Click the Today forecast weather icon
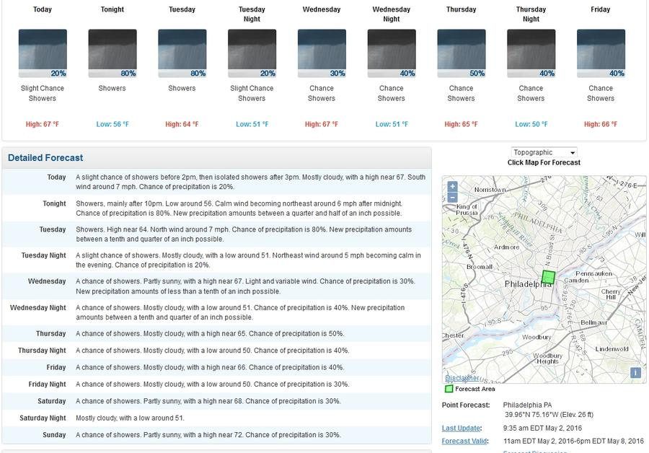This screenshot has width=649, height=453. (43, 53)
